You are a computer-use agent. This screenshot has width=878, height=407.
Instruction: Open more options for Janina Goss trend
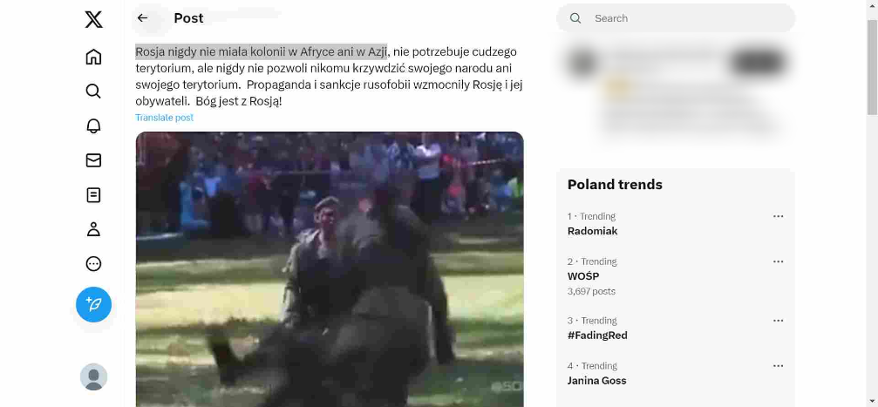(779, 366)
